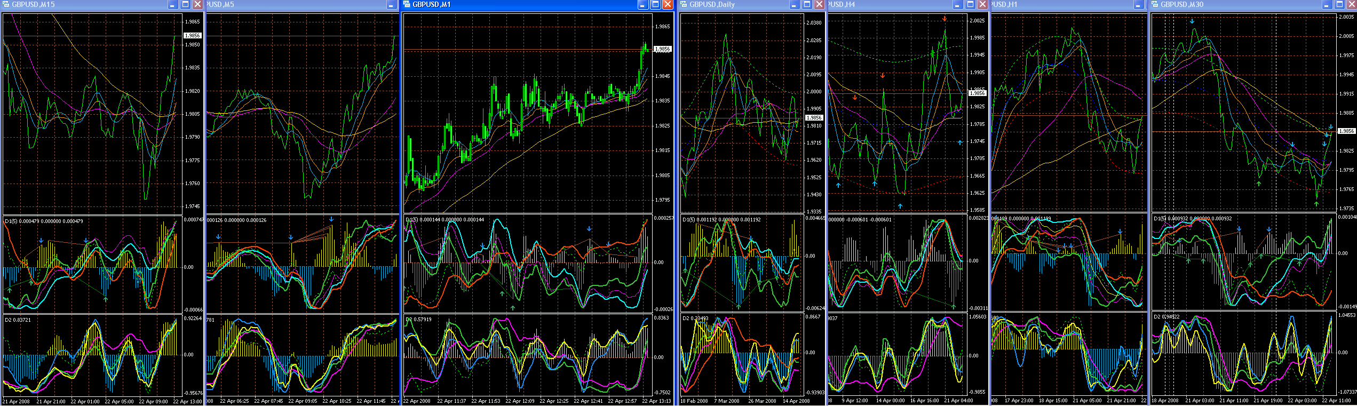Maximize the GBPUSD,M15 chart window
The width and height of the screenshot is (1357, 406).
[x=185, y=4]
